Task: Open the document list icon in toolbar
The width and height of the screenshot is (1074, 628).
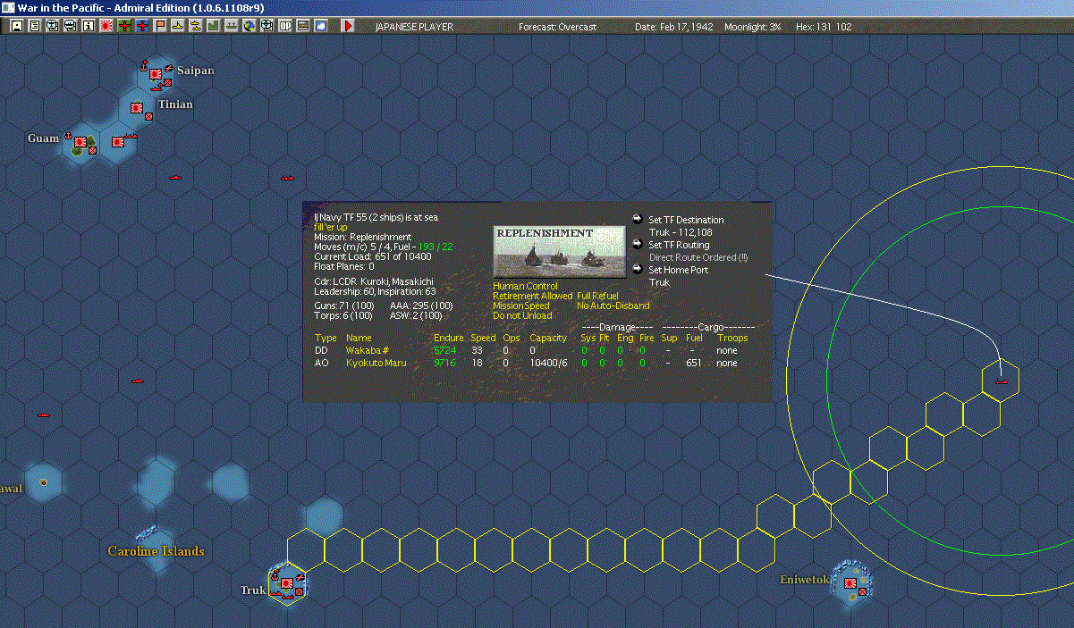Action: click(x=34, y=26)
